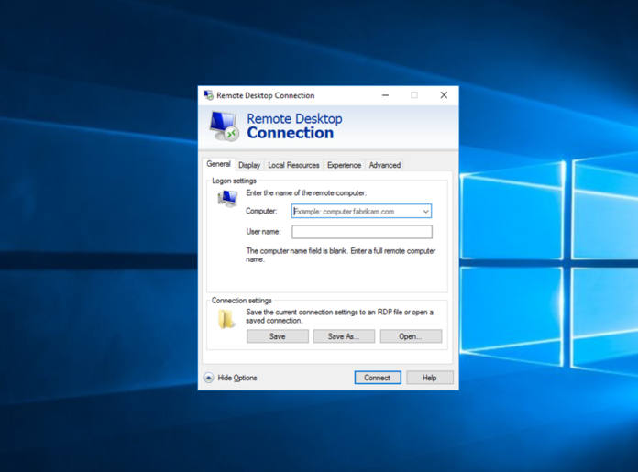Click the 'Enter the name of the remote computer.' text
This screenshot has height=472, width=638.
[x=306, y=192]
